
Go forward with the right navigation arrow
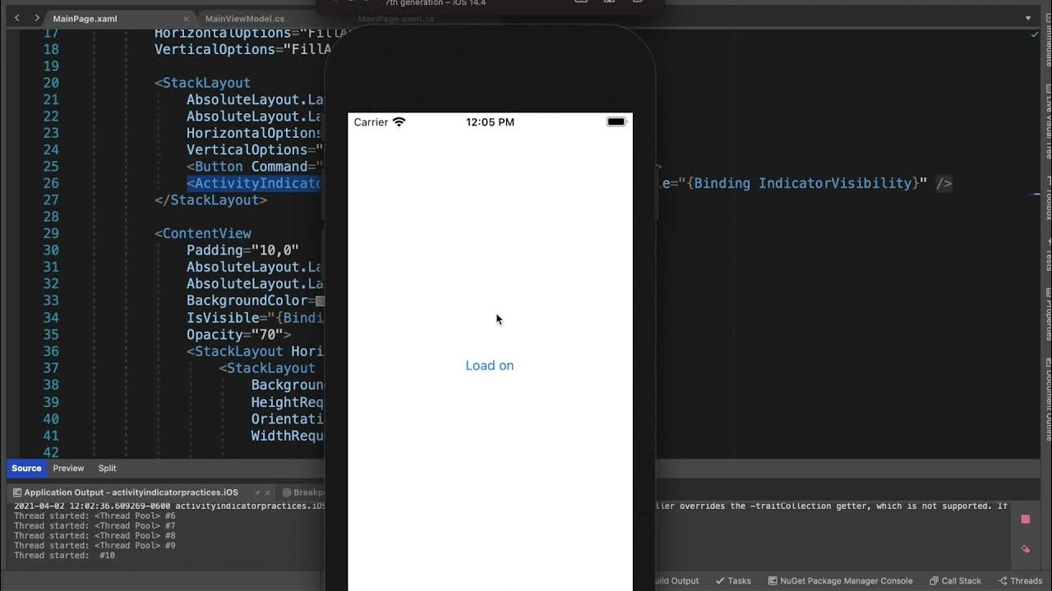click(37, 18)
